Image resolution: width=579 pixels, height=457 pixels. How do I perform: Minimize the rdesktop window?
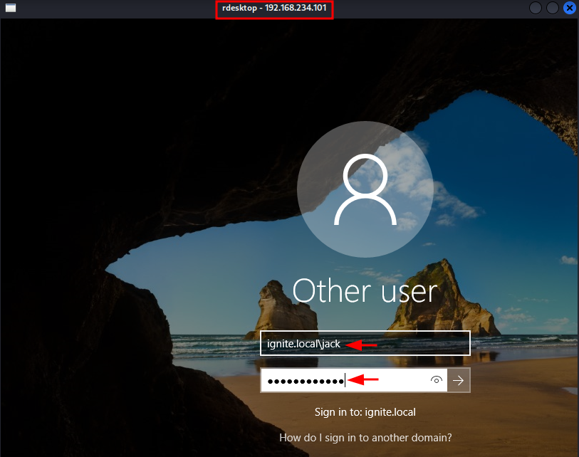coord(536,8)
